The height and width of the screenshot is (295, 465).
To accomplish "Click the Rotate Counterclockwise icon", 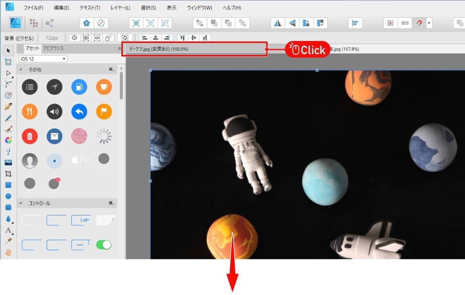I will tap(306, 23).
